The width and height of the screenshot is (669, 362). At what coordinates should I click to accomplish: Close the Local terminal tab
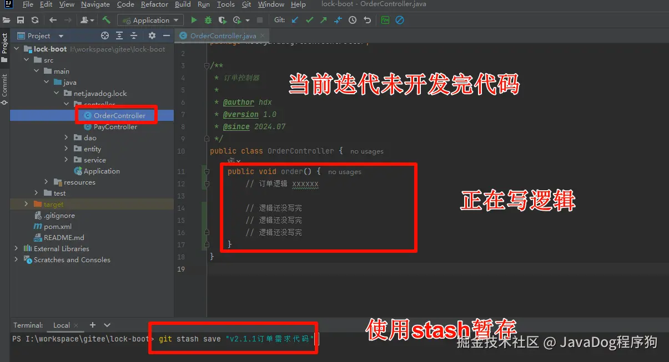click(x=76, y=325)
